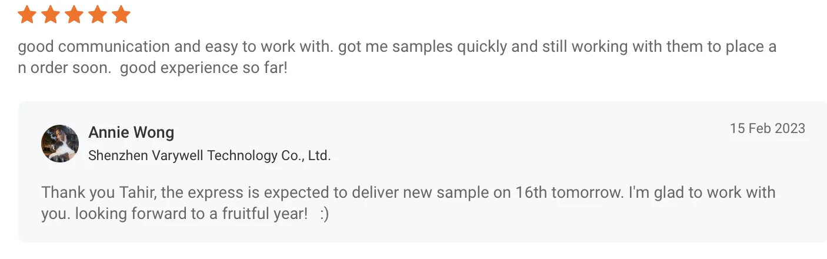Click the first orange rating star
The height and width of the screenshot is (259, 827).
[27, 14]
